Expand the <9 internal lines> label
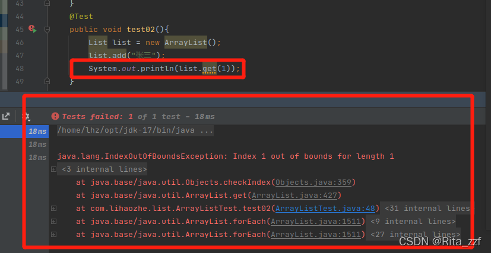This screenshot has width=491, height=253. (413, 222)
